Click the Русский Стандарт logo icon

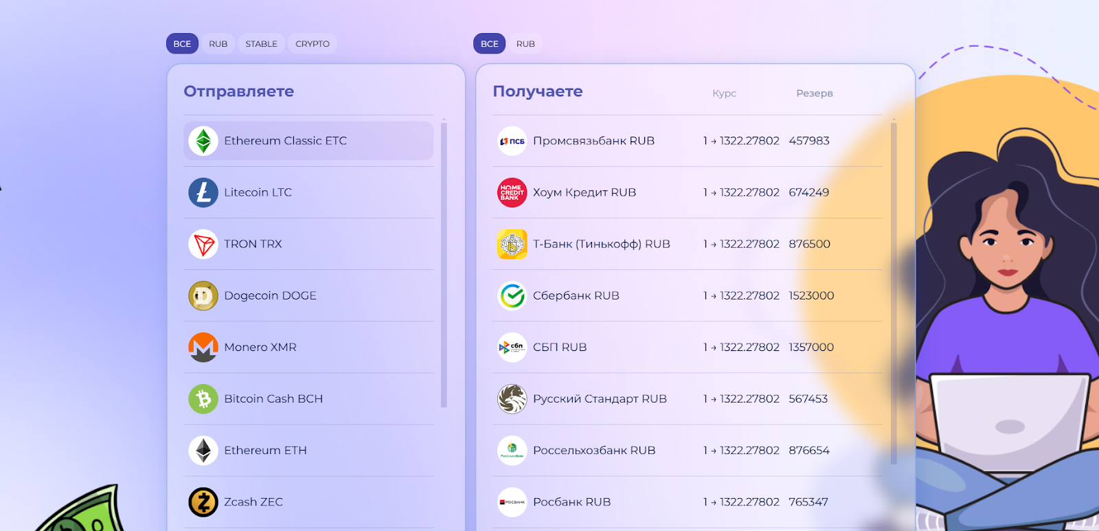pyautogui.click(x=512, y=398)
